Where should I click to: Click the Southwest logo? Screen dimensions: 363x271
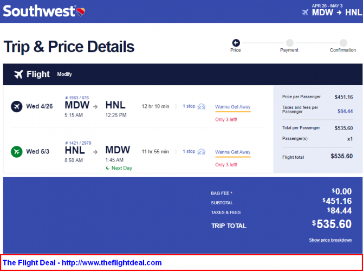(44, 11)
